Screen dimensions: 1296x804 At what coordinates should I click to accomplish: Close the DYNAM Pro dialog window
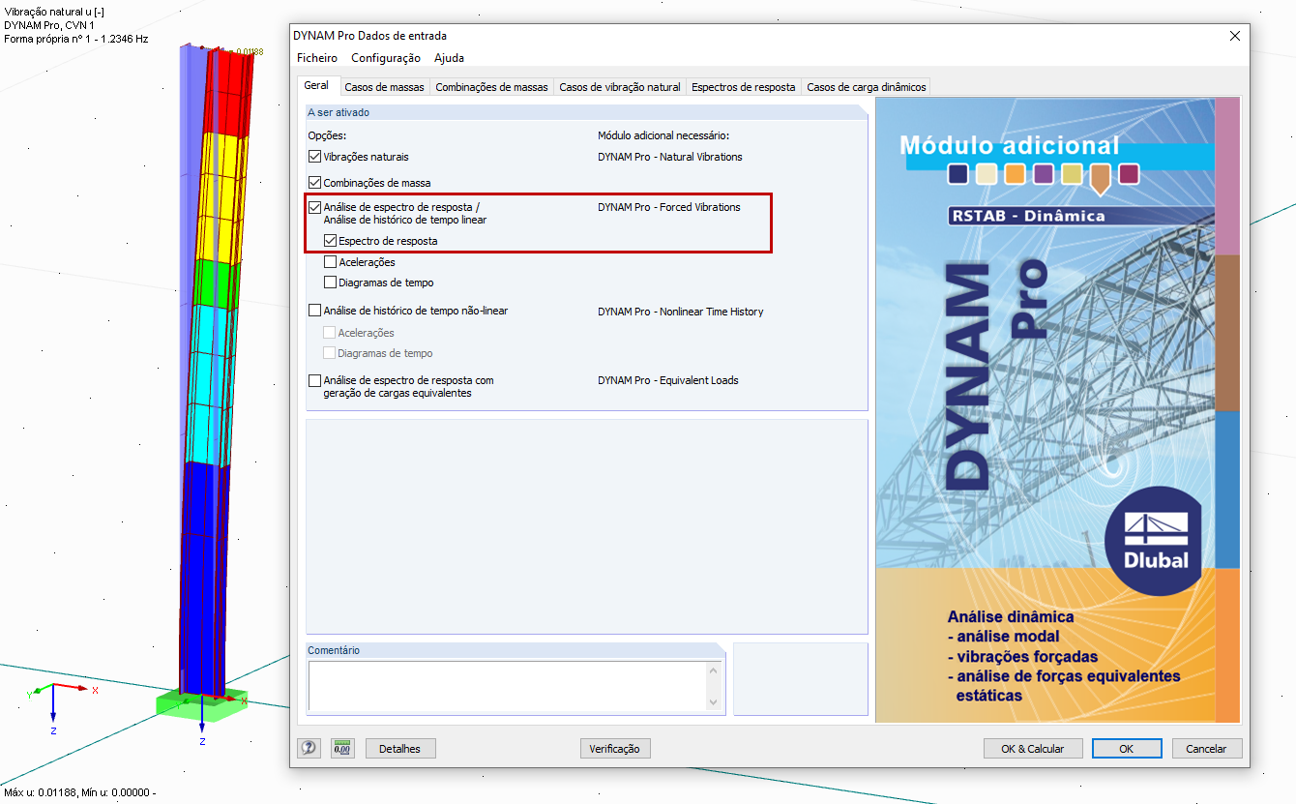click(x=1234, y=36)
